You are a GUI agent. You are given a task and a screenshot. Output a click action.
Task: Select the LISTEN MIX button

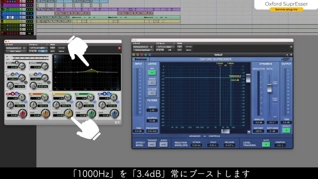[x=152, y=73]
